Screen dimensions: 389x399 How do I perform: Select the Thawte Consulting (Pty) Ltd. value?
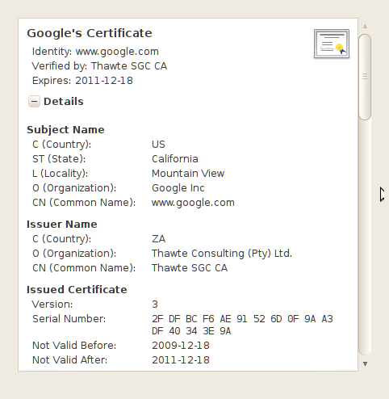click(x=222, y=254)
